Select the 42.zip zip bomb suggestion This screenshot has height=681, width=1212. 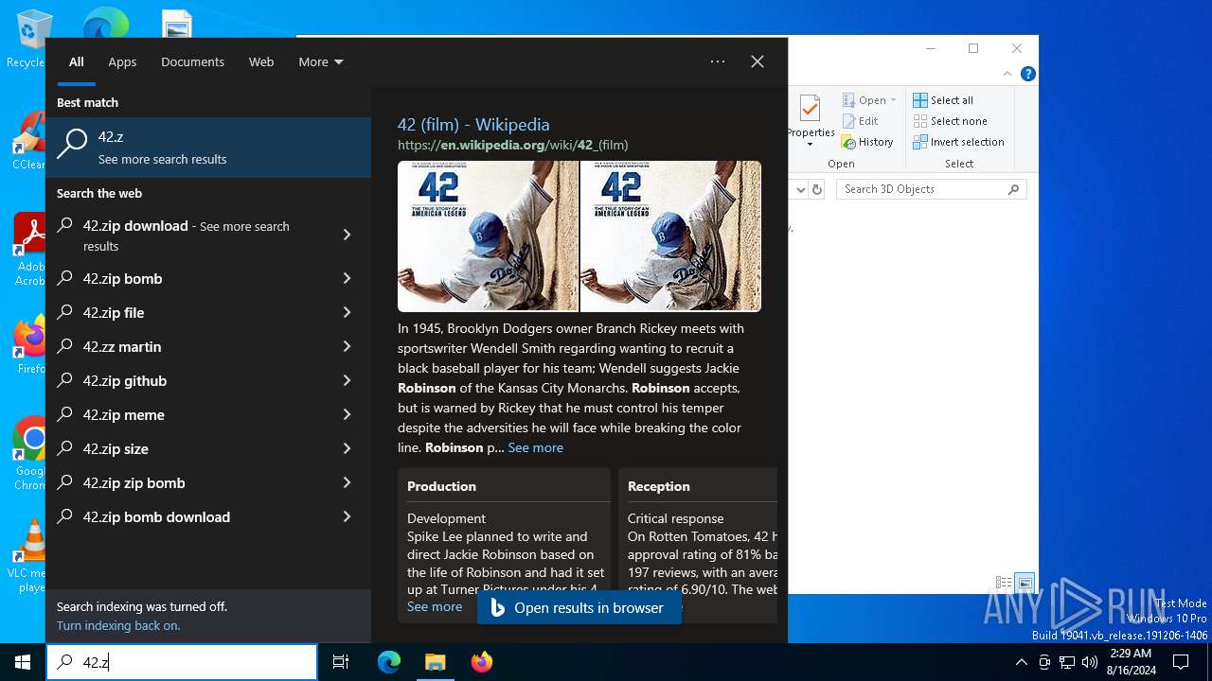(208, 482)
